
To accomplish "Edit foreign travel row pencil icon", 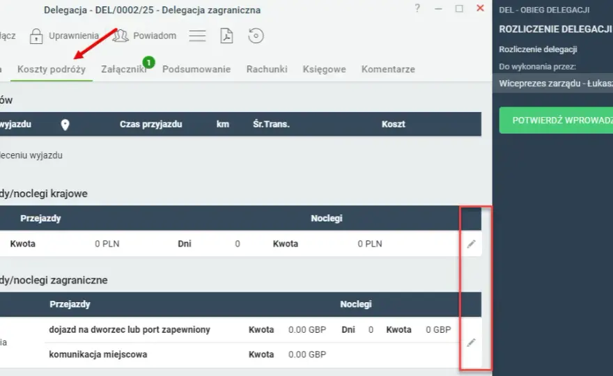I will pos(472,343).
